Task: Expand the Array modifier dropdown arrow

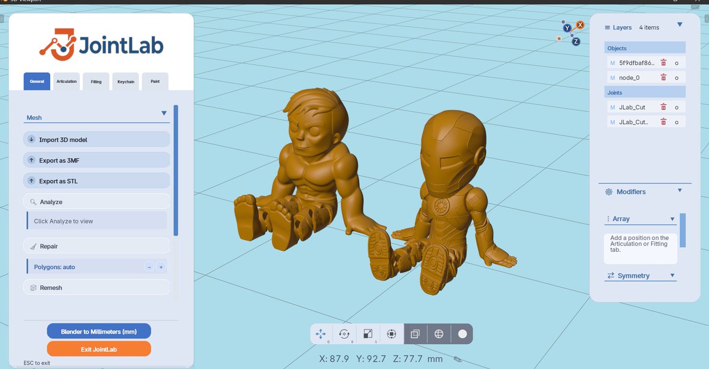Action: point(672,219)
